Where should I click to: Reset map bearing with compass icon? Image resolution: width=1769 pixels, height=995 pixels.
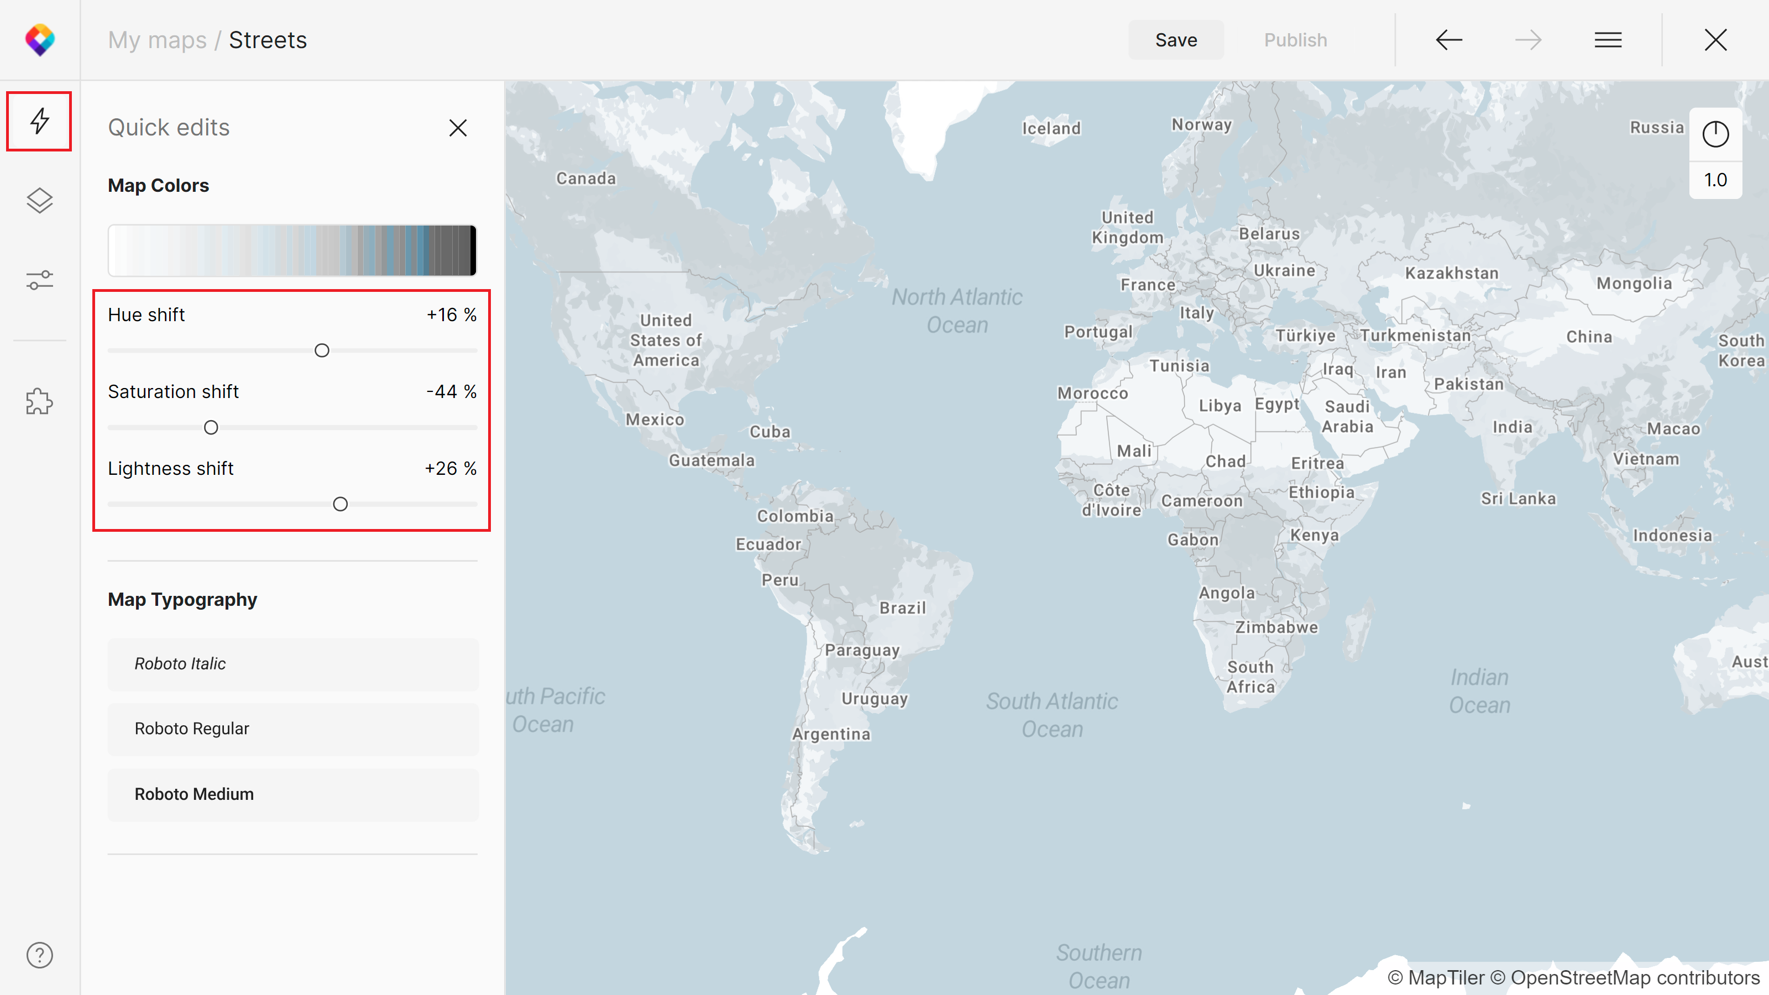[1715, 134]
